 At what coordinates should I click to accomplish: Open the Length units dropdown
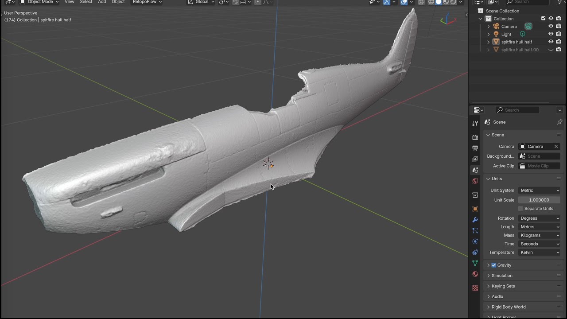pyautogui.click(x=540, y=226)
